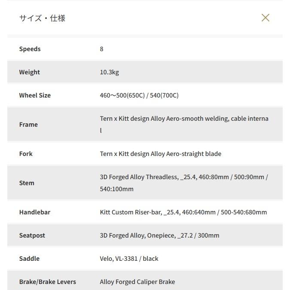Click the Frame row label
290x290 pixels.
(28, 125)
